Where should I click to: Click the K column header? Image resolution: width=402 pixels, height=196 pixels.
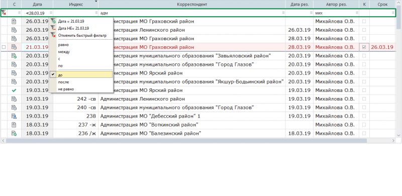click(x=364, y=5)
